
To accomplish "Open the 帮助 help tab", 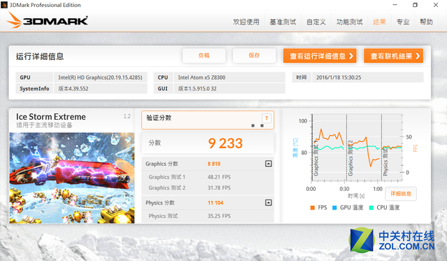I will pyautogui.click(x=427, y=22).
